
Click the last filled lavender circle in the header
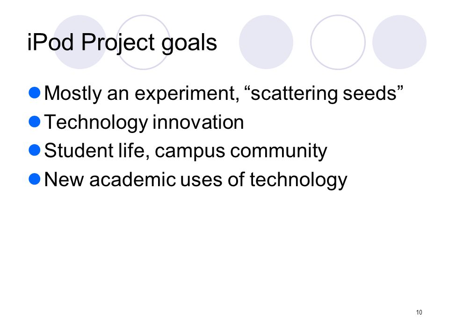point(399,42)
